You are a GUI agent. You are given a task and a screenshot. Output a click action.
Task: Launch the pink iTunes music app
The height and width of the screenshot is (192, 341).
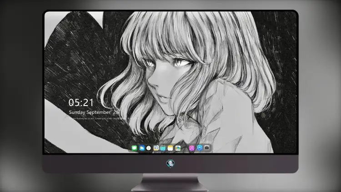click(x=191, y=148)
